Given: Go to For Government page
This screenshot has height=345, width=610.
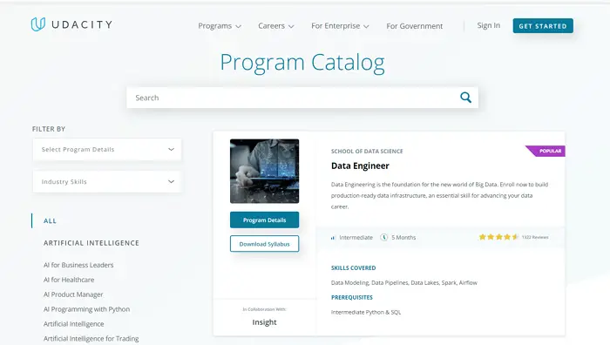Looking at the screenshot, I should click(x=414, y=26).
